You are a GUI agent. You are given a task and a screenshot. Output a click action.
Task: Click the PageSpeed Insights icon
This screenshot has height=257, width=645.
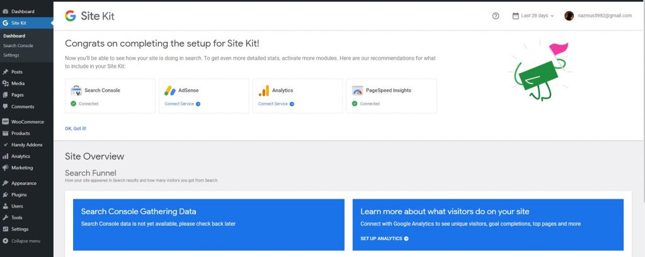tap(358, 90)
